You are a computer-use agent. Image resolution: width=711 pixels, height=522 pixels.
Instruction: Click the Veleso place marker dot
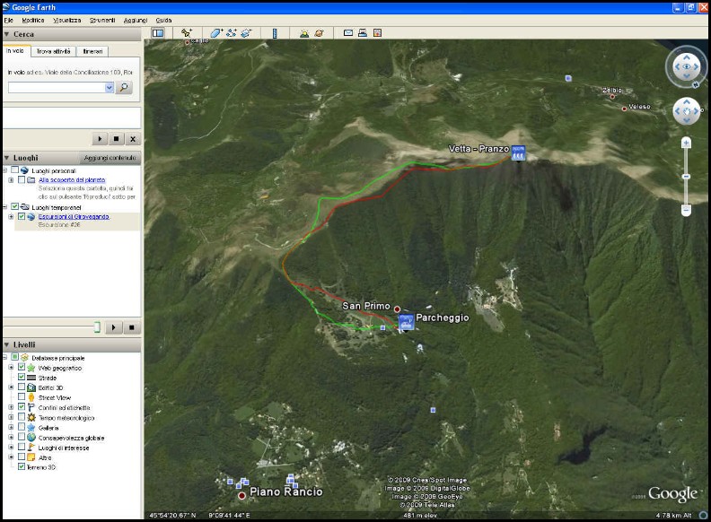[624, 109]
